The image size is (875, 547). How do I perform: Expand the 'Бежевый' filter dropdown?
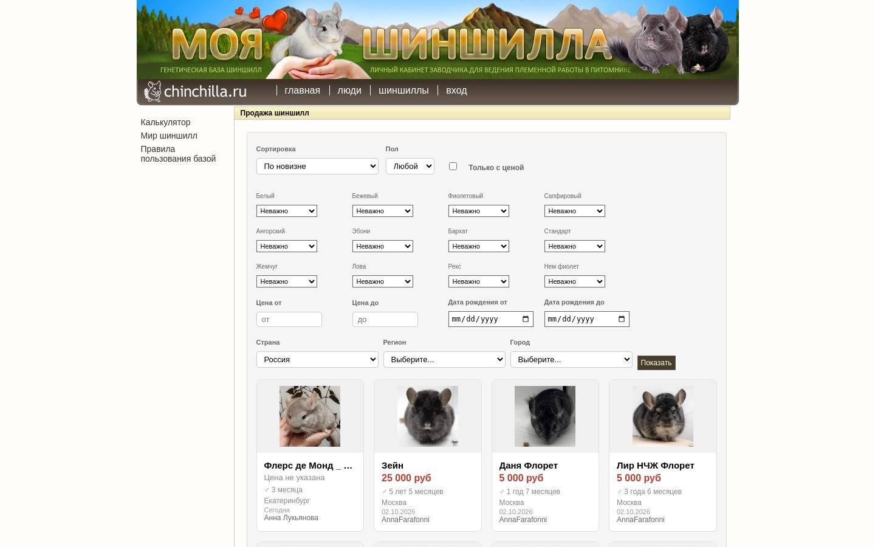383,211
